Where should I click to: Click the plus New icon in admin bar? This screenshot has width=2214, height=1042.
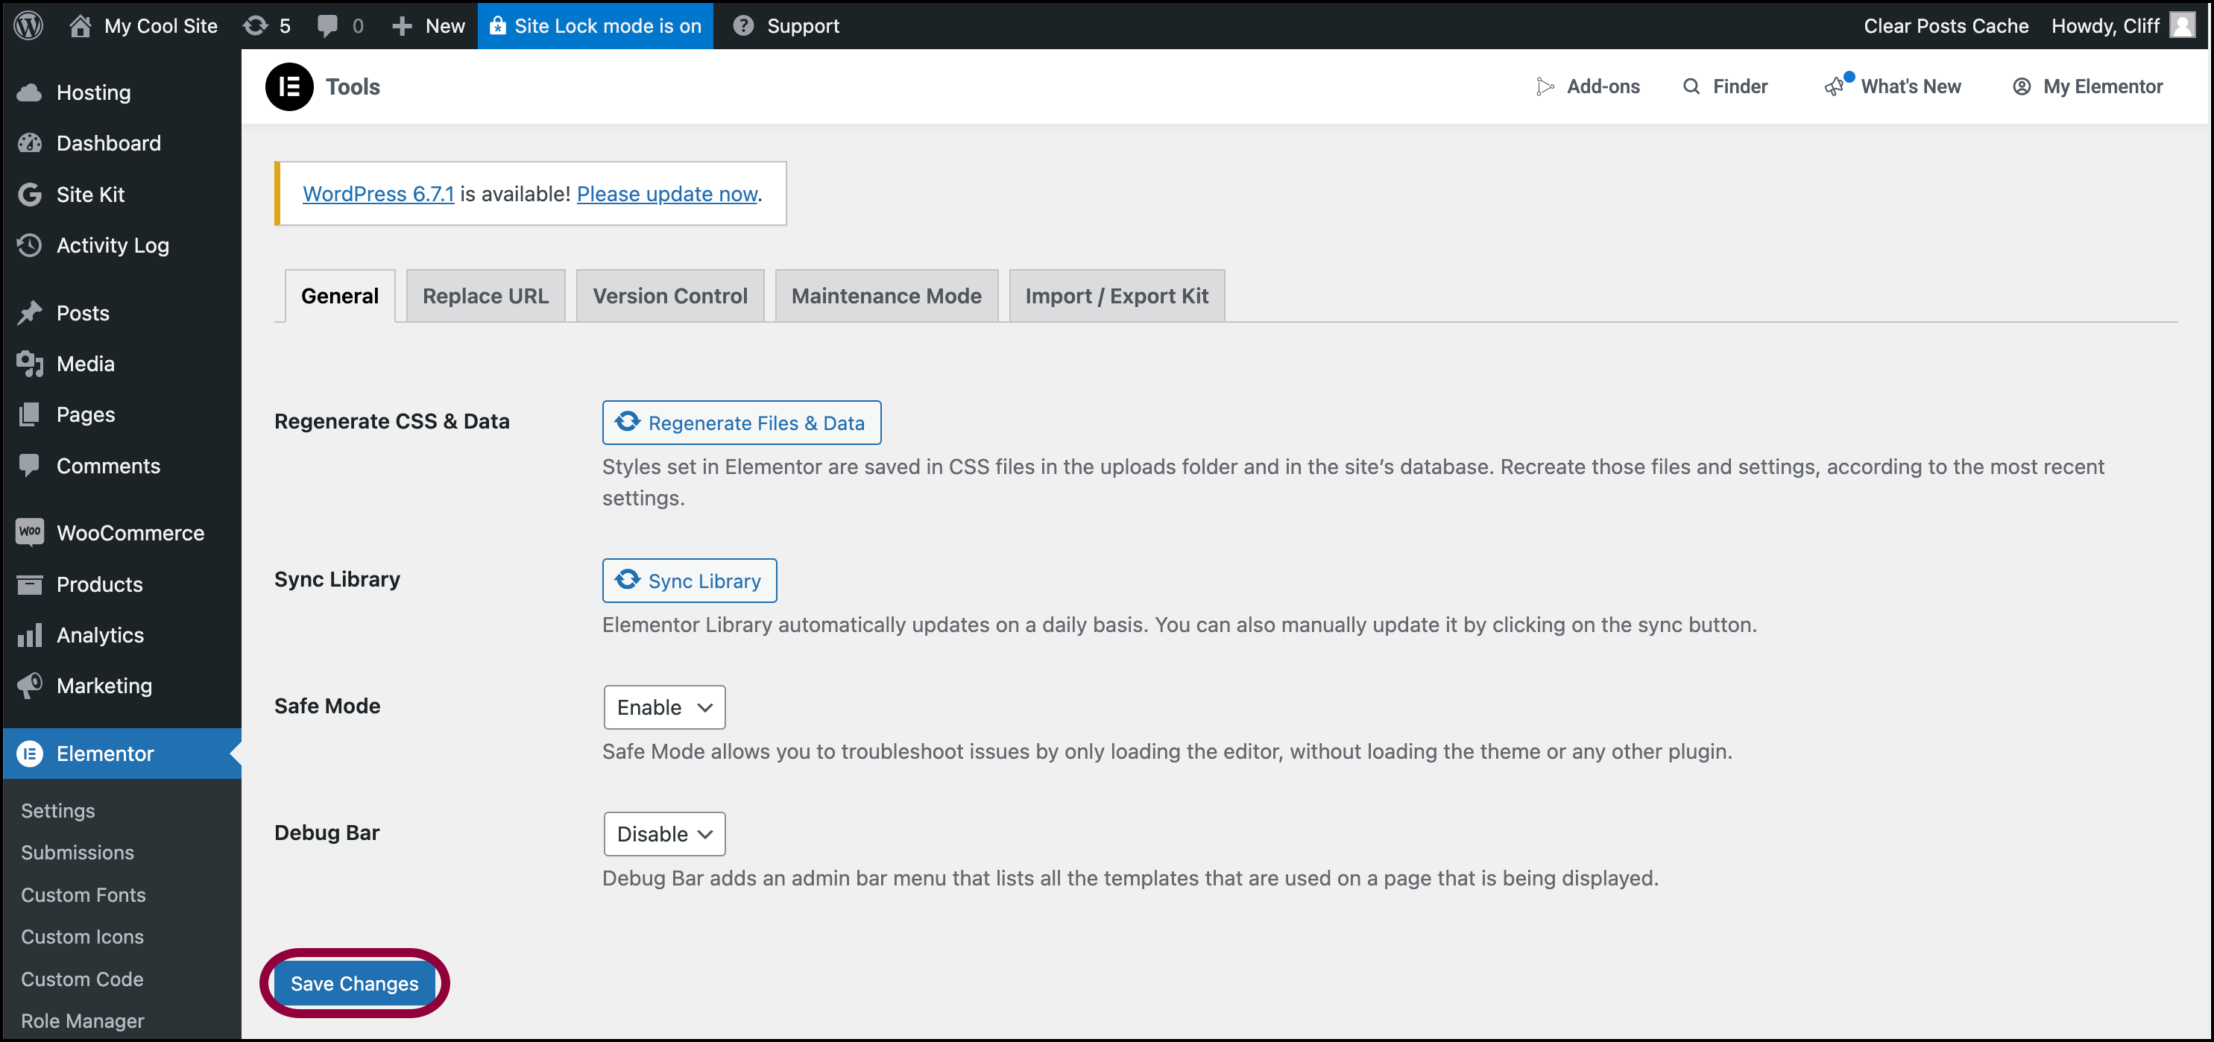coord(403,26)
